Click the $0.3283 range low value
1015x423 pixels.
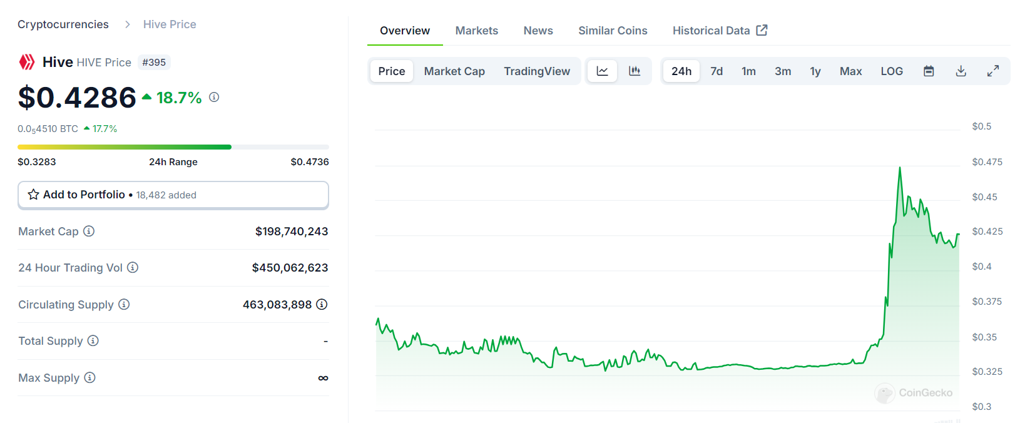click(x=37, y=161)
